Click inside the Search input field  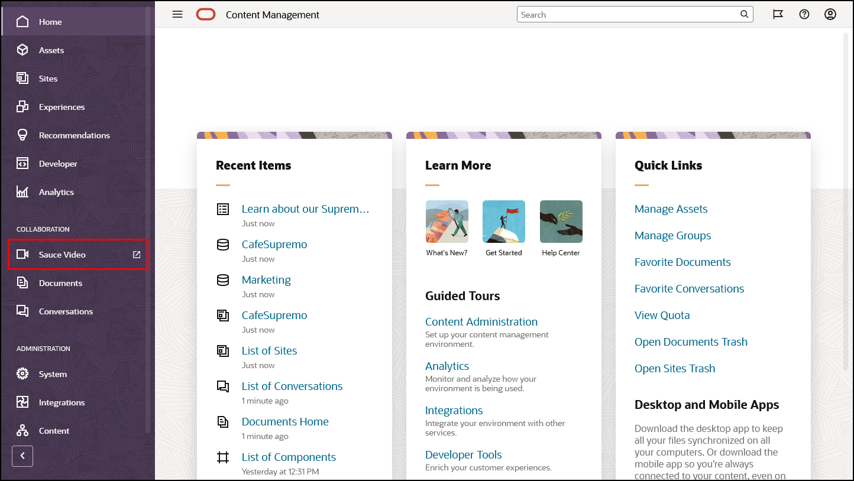pos(627,14)
